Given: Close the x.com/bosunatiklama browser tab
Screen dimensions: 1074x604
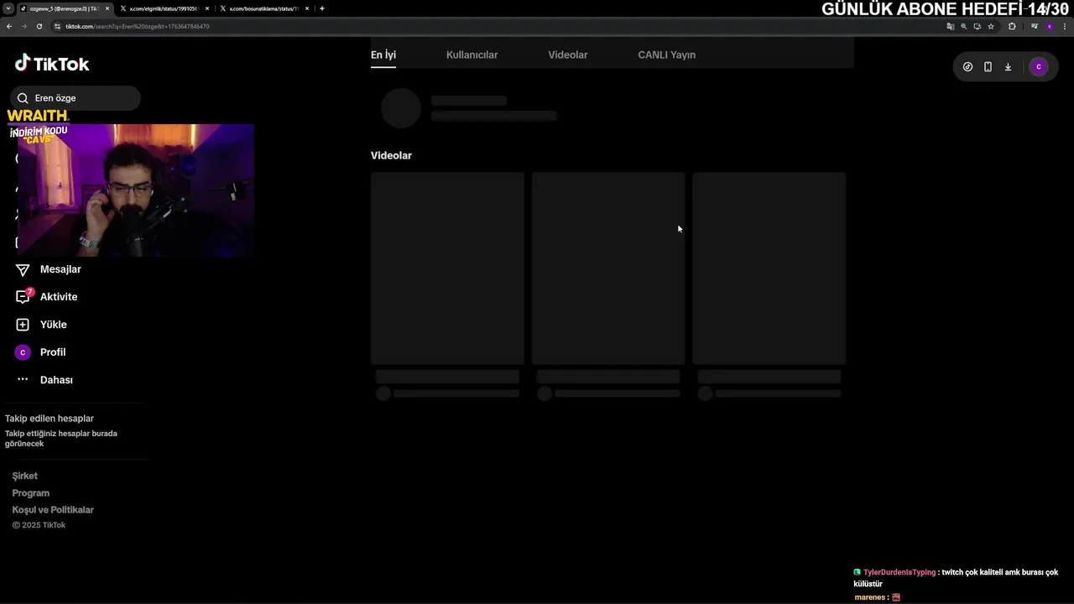Looking at the screenshot, I should 307,8.
